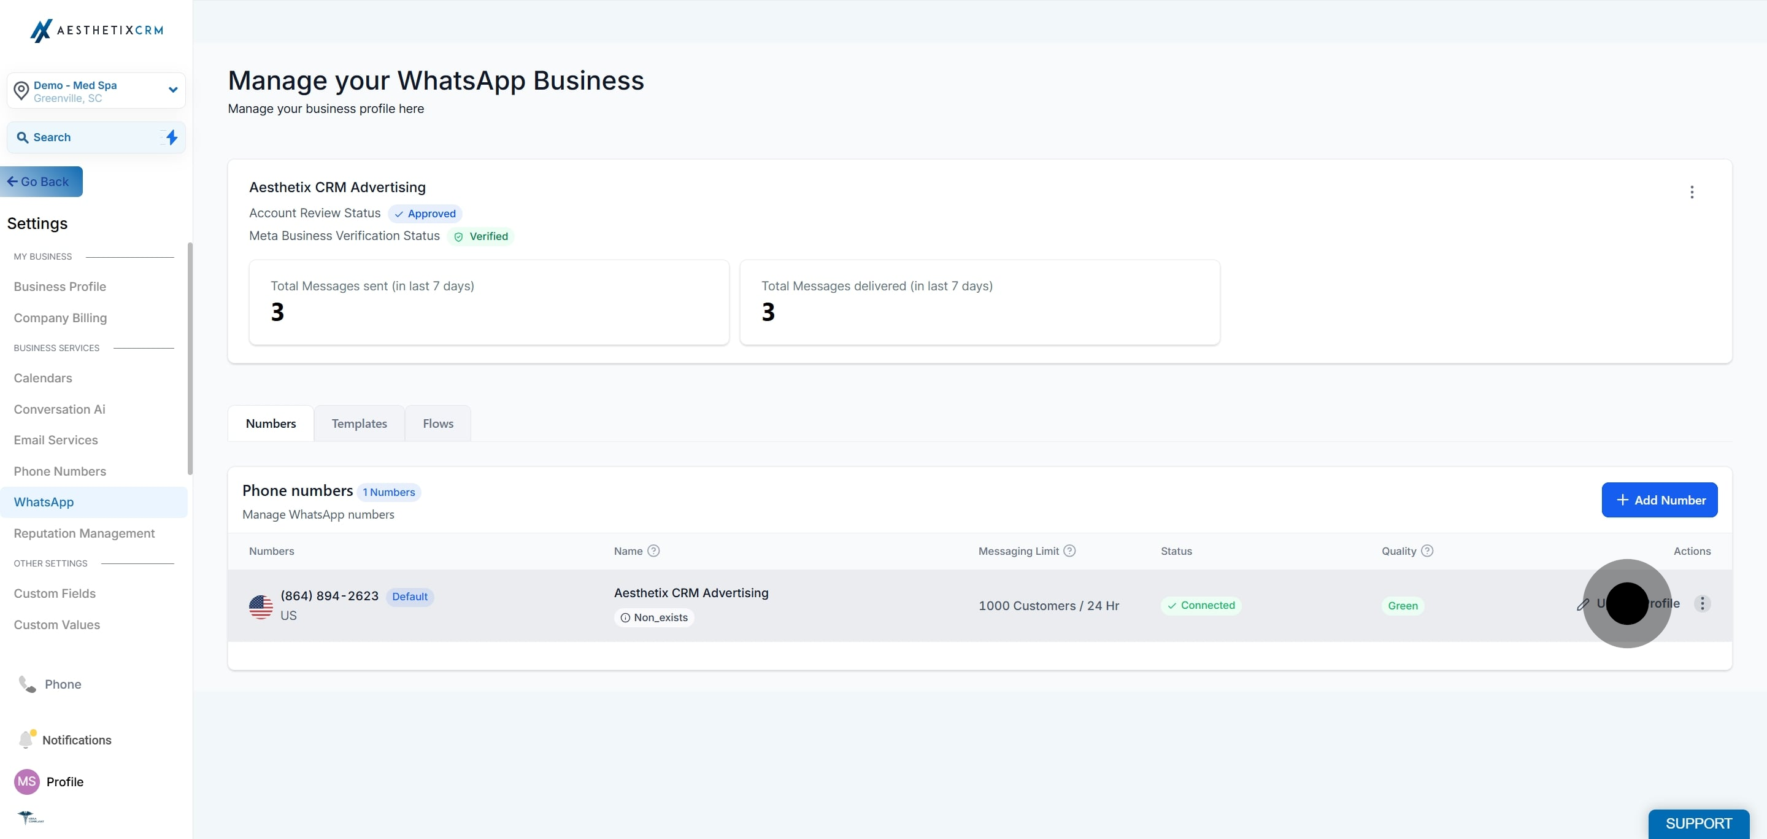Image resolution: width=1767 pixels, height=839 pixels.
Task: Click the settings sidebar scrollbar
Action: 190,358
